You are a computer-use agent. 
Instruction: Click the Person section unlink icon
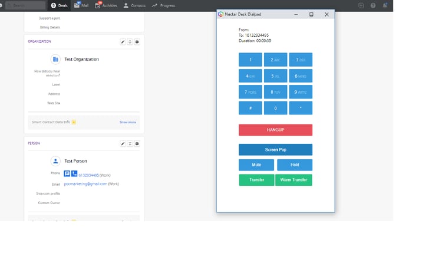130,144
